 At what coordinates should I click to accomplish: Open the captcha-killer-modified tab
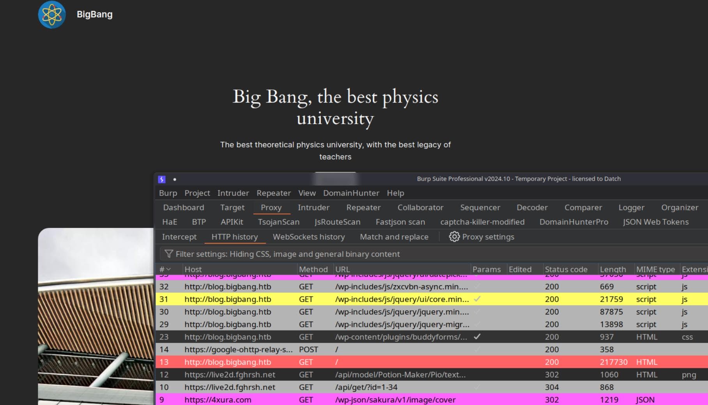pos(482,222)
